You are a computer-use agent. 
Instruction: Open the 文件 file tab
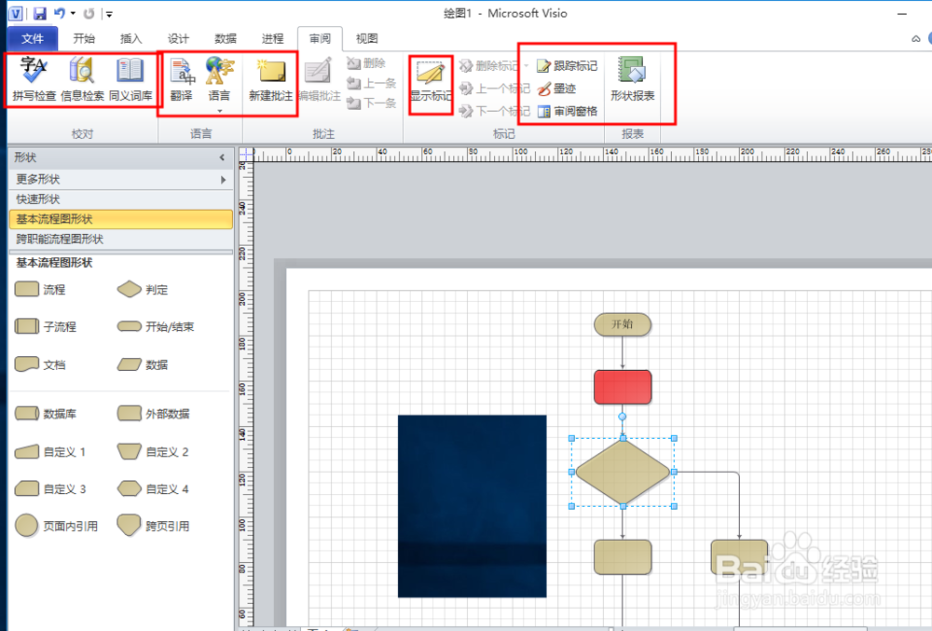[x=33, y=38]
